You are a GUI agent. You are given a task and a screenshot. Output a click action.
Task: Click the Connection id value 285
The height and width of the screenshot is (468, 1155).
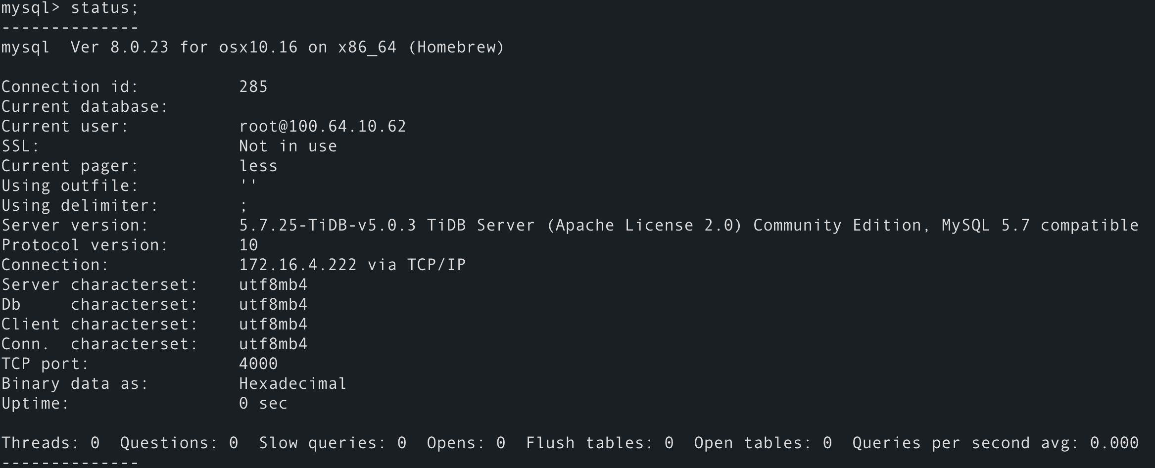click(253, 87)
